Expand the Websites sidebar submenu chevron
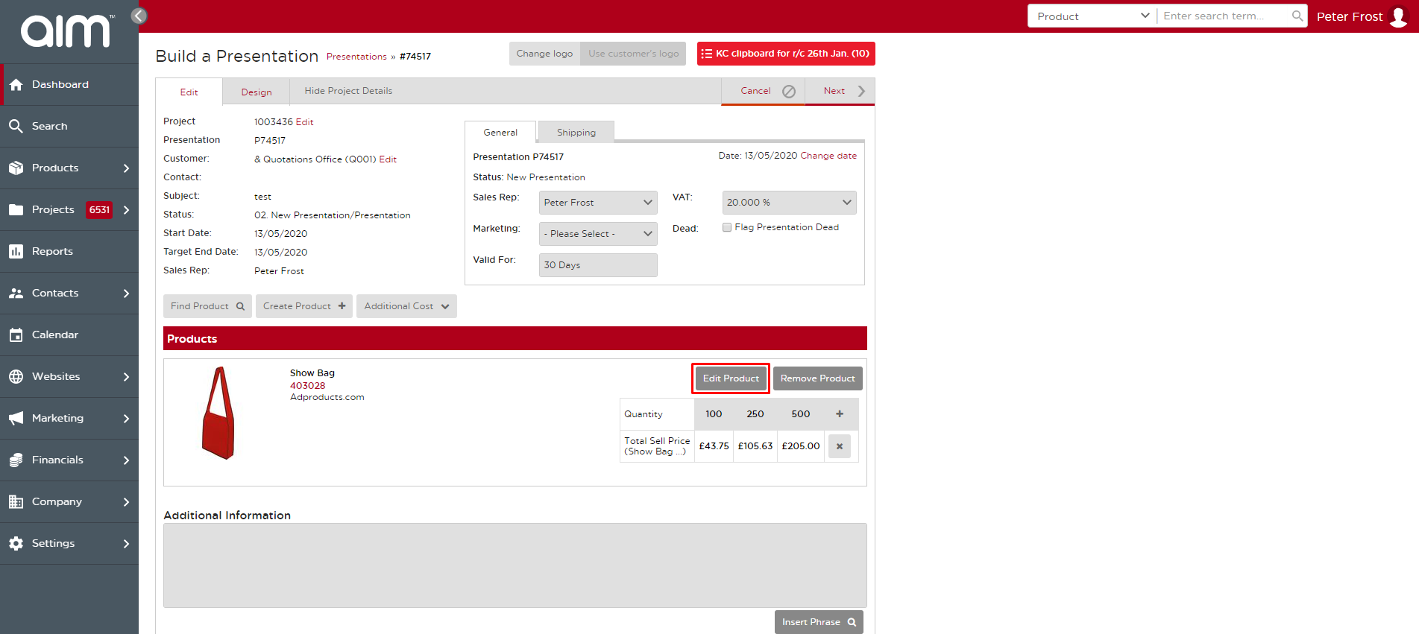 (x=126, y=377)
